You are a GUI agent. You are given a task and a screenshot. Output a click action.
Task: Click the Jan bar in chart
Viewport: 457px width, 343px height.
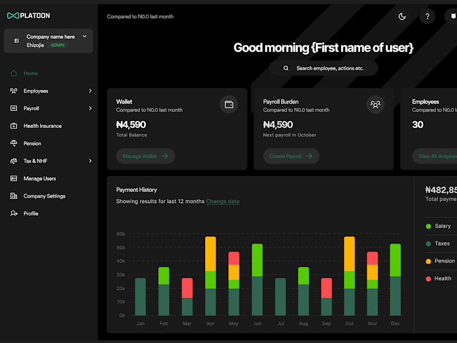click(x=141, y=297)
